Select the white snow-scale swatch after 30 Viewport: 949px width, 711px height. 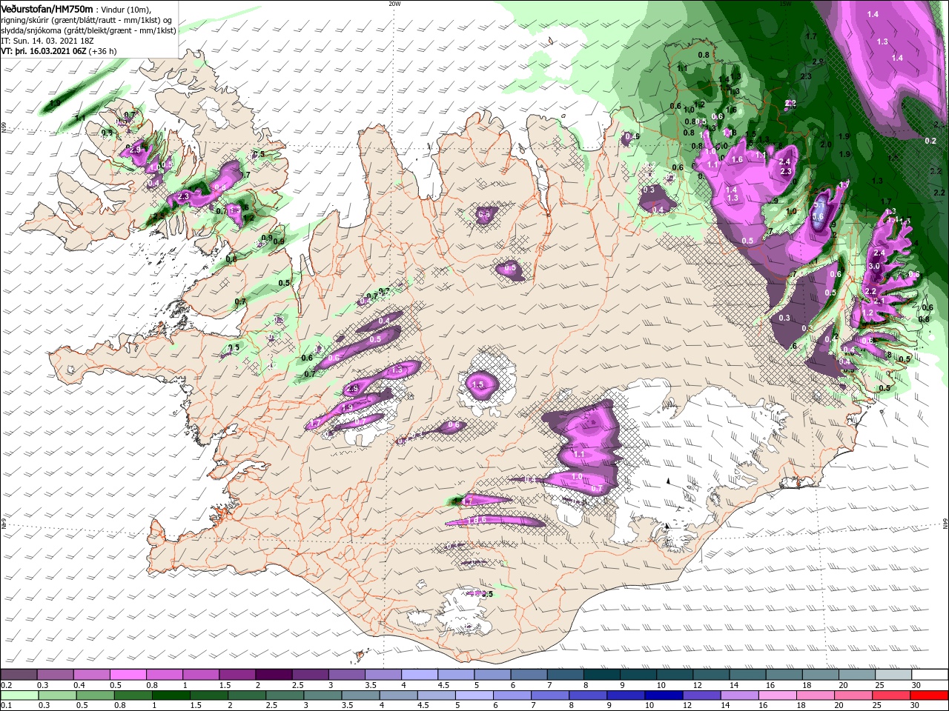click(x=930, y=675)
